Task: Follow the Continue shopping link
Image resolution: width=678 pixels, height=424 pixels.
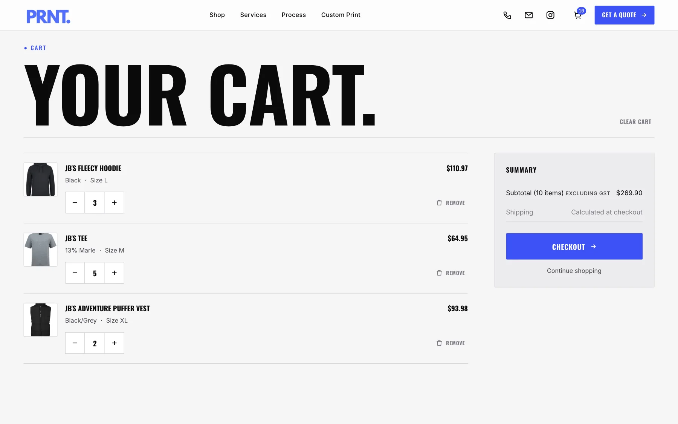Action: click(574, 271)
